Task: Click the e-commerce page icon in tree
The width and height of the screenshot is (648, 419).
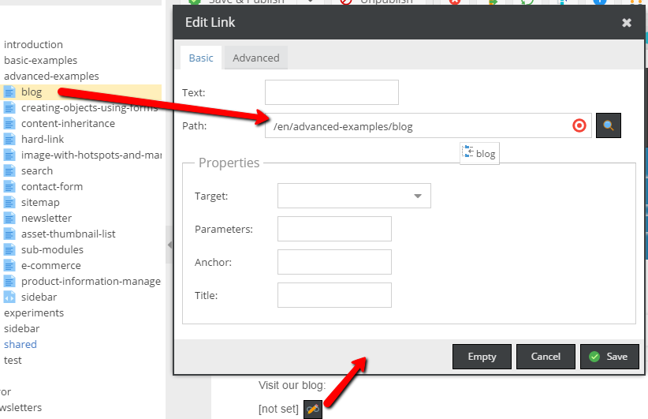Action: tap(9, 266)
